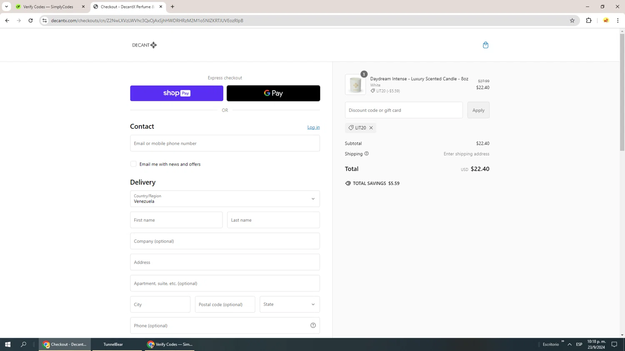View site information icon in address bar

pos(45,20)
